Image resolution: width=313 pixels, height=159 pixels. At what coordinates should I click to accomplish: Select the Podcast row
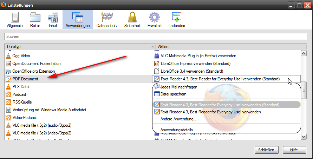(78, 94)
